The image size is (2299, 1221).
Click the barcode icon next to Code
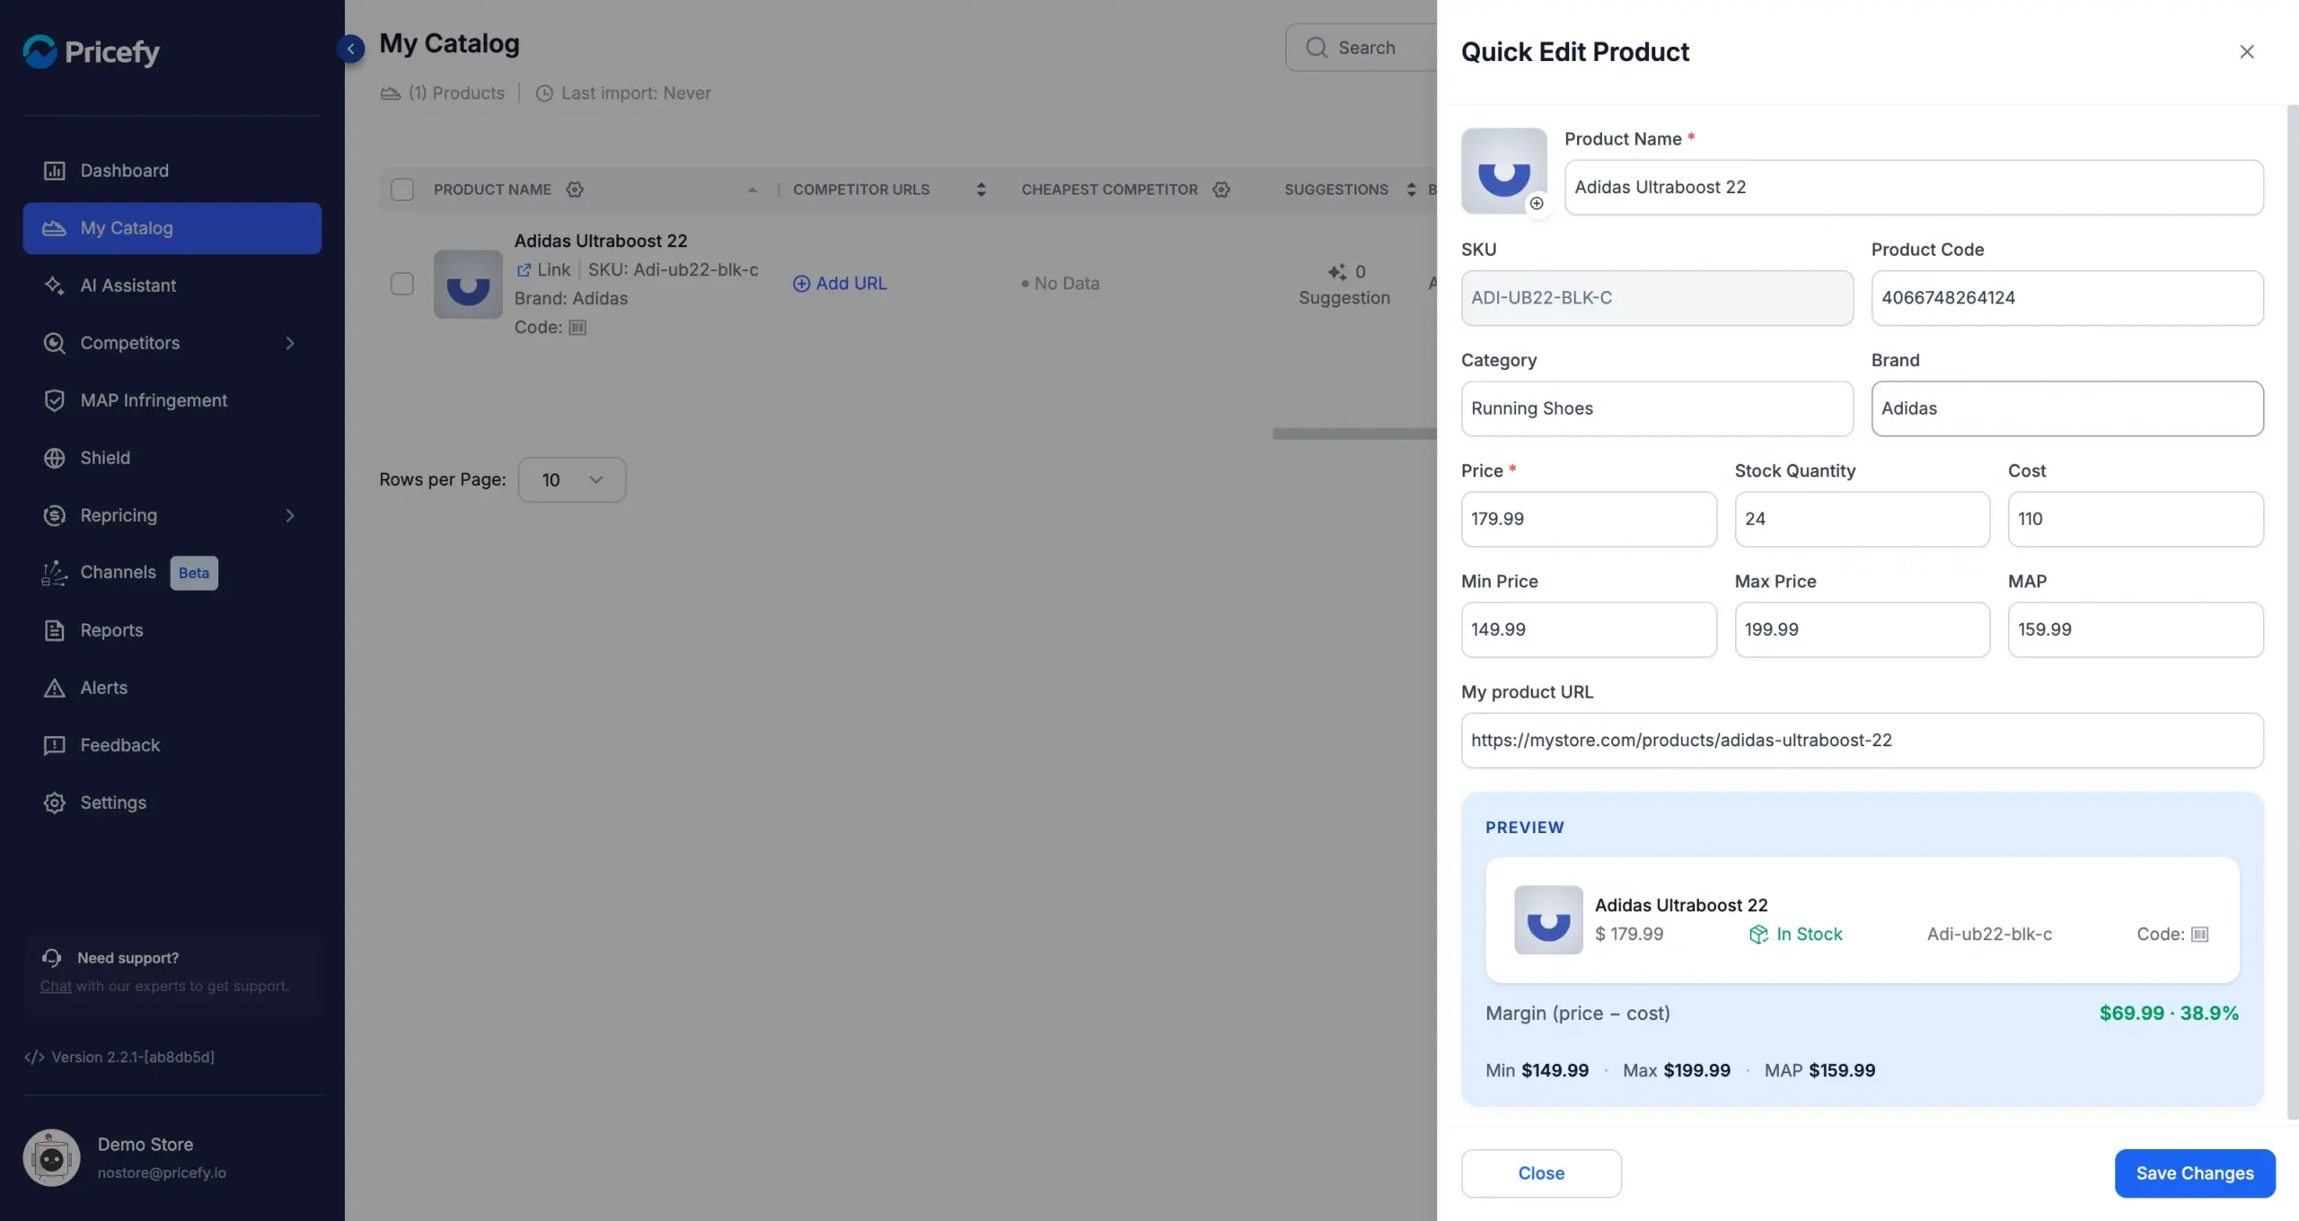point(577,327)
